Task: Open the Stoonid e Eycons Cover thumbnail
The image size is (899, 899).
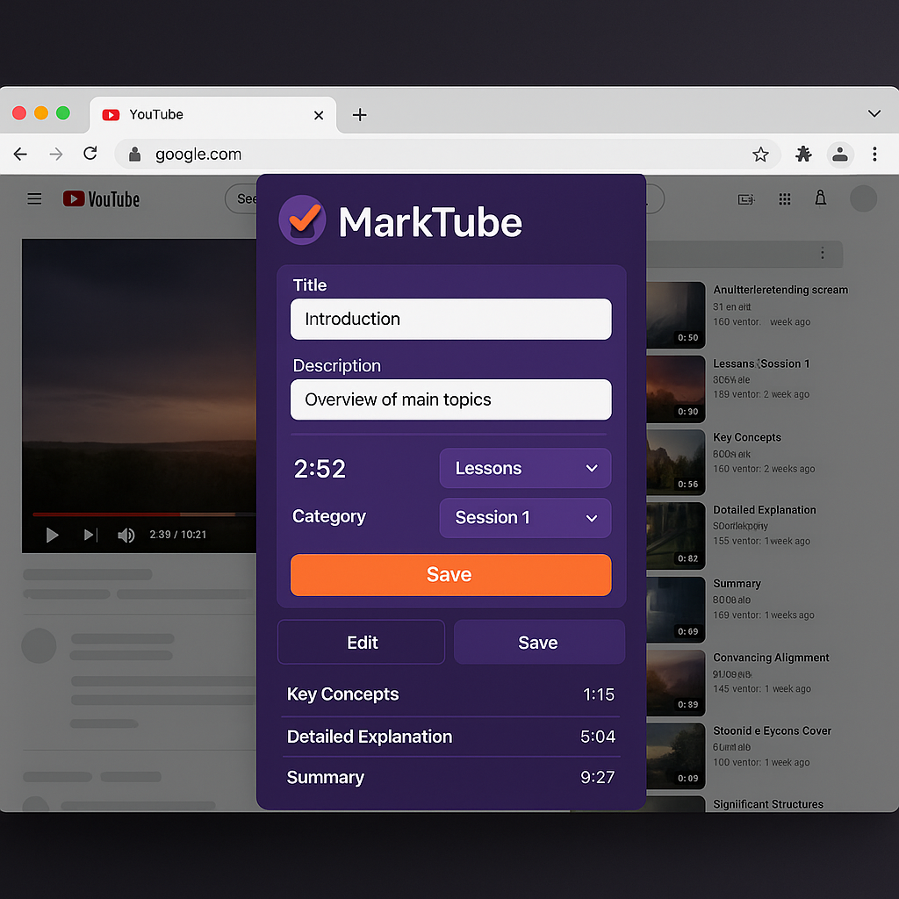Action: [x=676, y=756]
